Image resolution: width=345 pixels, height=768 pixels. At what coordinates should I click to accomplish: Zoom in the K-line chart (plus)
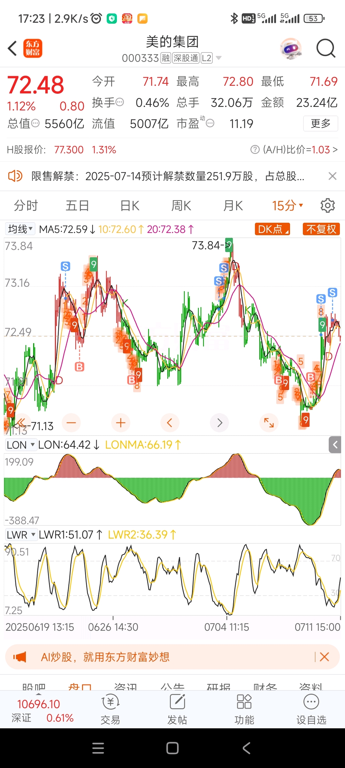pyautogui.click(x=121, y=423)
